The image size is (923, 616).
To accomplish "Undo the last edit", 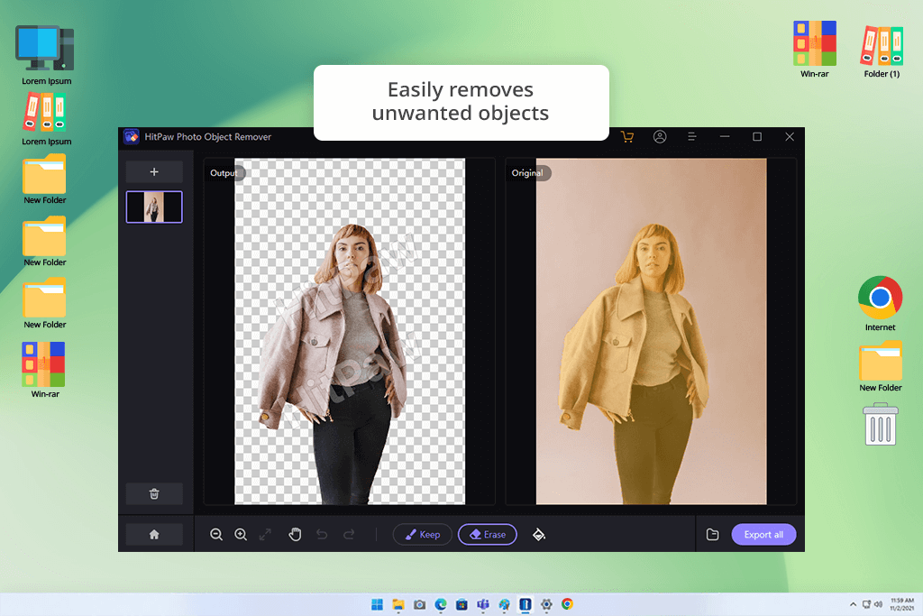I will 322,534.
